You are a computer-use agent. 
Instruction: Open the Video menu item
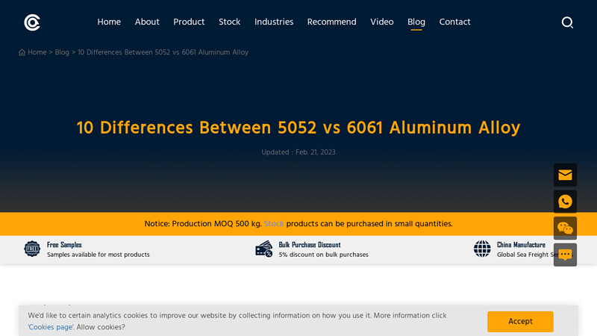pos(382,22)
